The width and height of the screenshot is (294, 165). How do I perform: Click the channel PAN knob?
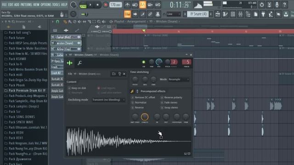(x=151, y=62)
